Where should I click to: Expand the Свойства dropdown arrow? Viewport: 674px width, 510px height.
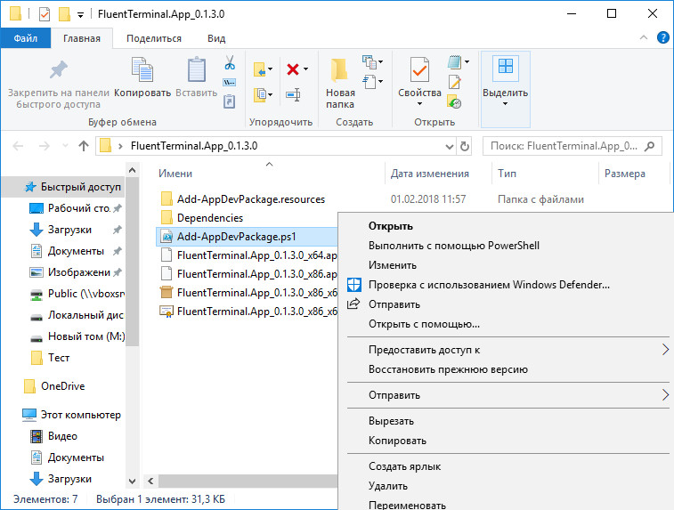(419, 104)
